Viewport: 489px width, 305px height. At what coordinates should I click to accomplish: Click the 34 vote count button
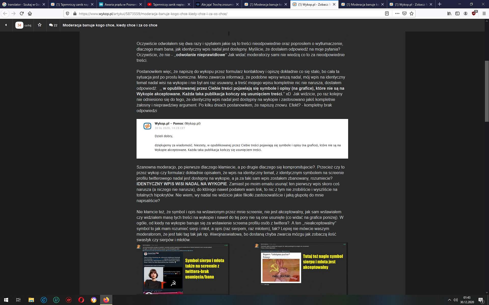point(19,25)
